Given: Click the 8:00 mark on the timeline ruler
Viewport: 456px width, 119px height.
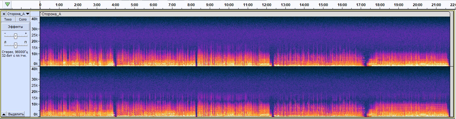Looking at the screenshot, I should click(x=191, y=5).
